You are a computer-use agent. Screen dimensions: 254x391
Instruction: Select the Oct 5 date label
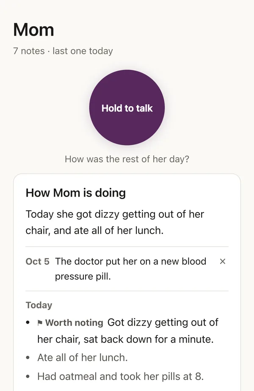37,261
